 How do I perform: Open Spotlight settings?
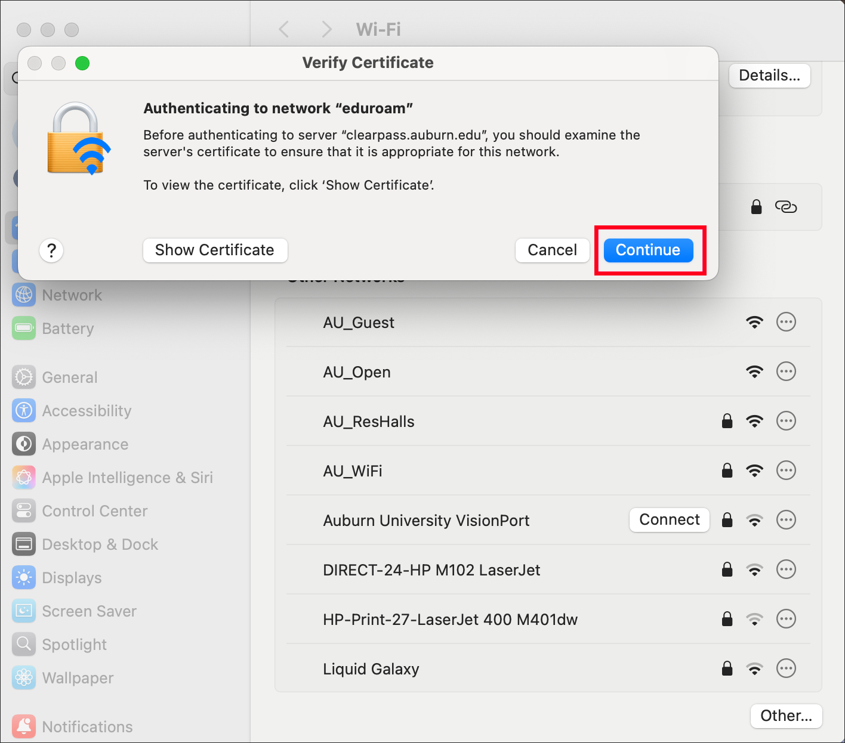(74, 644)
